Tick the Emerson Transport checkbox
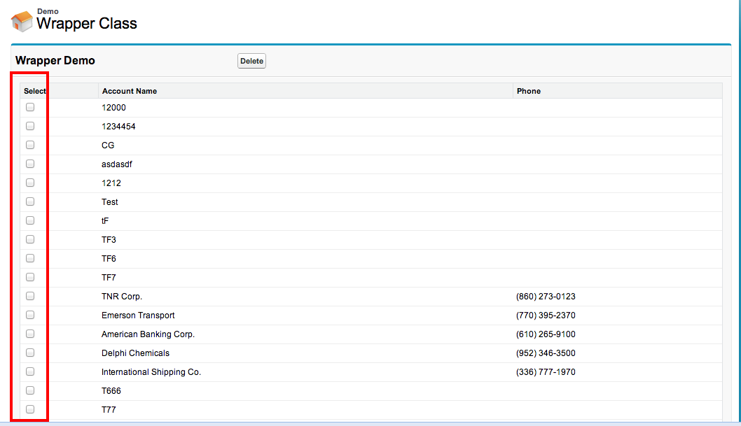741x426 pixels. 30,315
